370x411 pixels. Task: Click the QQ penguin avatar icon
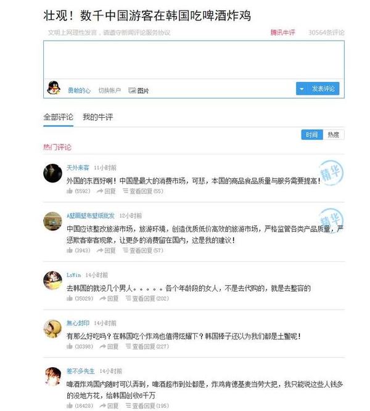pyautogui.click(x=54, y=88)
